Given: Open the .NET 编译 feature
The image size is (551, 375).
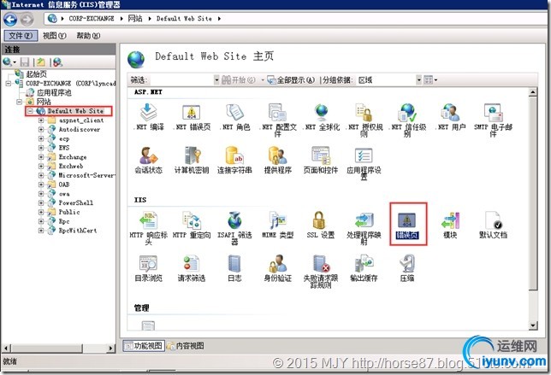Looking at the screenshot, I should click(x=149, y=117).
